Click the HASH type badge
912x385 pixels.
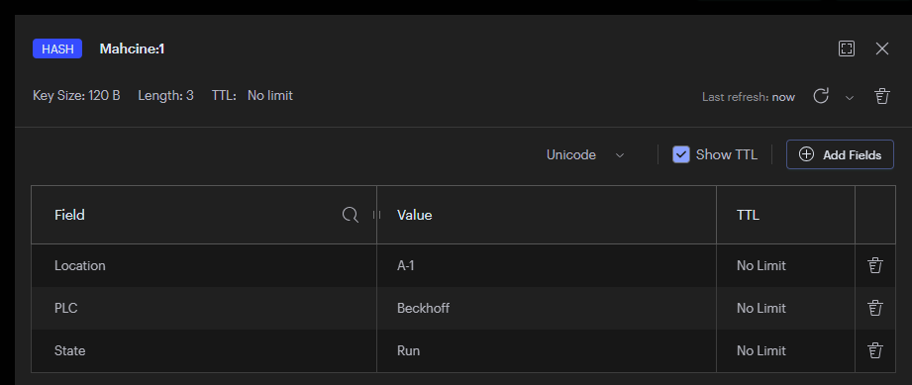(57, 48)
